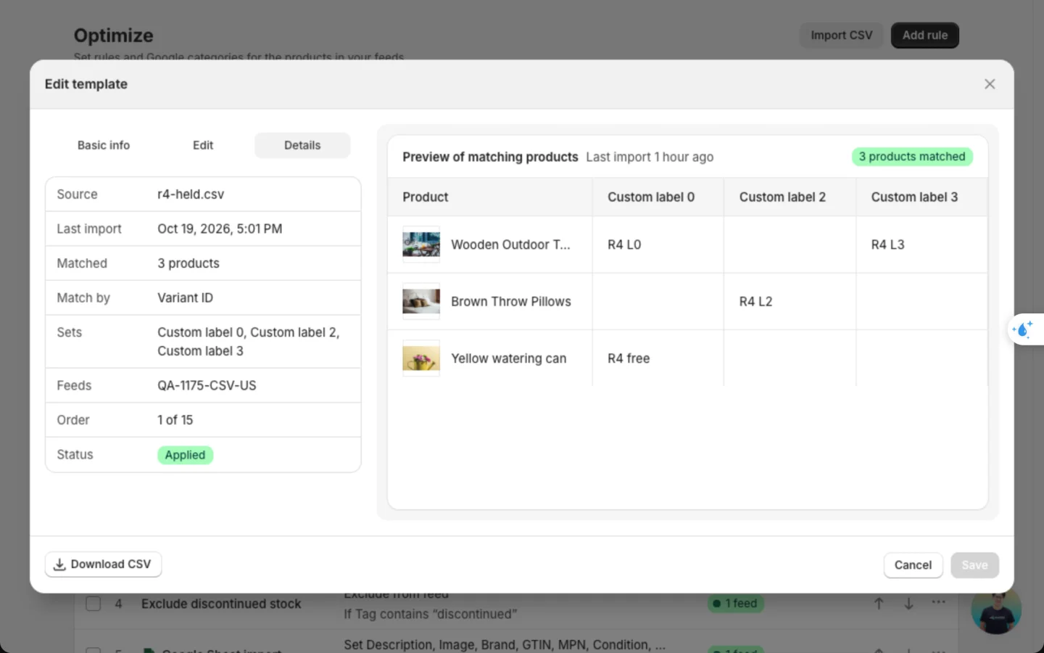Select the Exclude discontinued stock checkbox
This screenshot has height=653, width=1044.
click(x=94, y=604)
